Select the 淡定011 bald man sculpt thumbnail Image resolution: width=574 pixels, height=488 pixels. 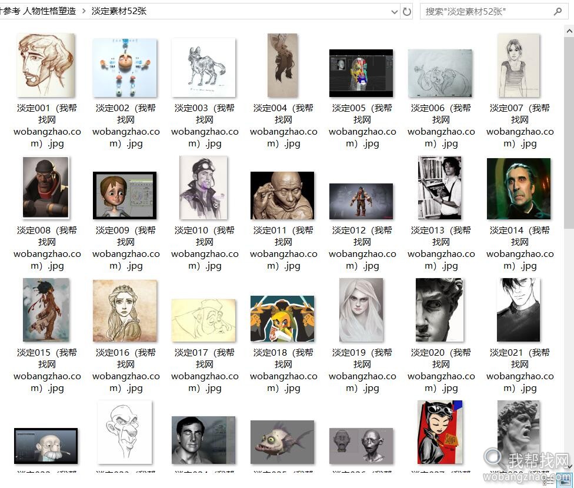(282, 195)
